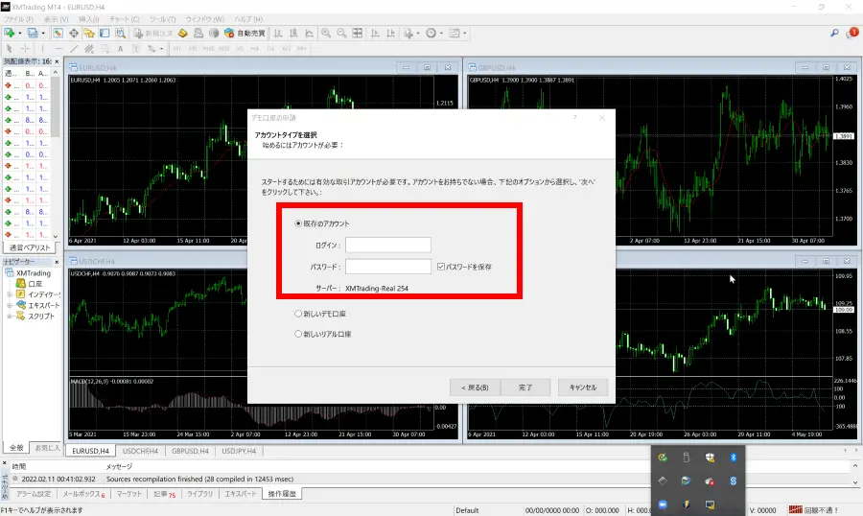Screen dimensions: 863x516
Task: Switch to the USDCHF,H4 chart tab
Action: tap(140, 451)
